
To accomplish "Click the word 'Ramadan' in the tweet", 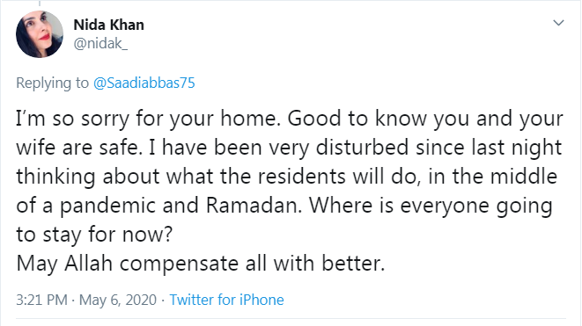I will pos(252,206).
